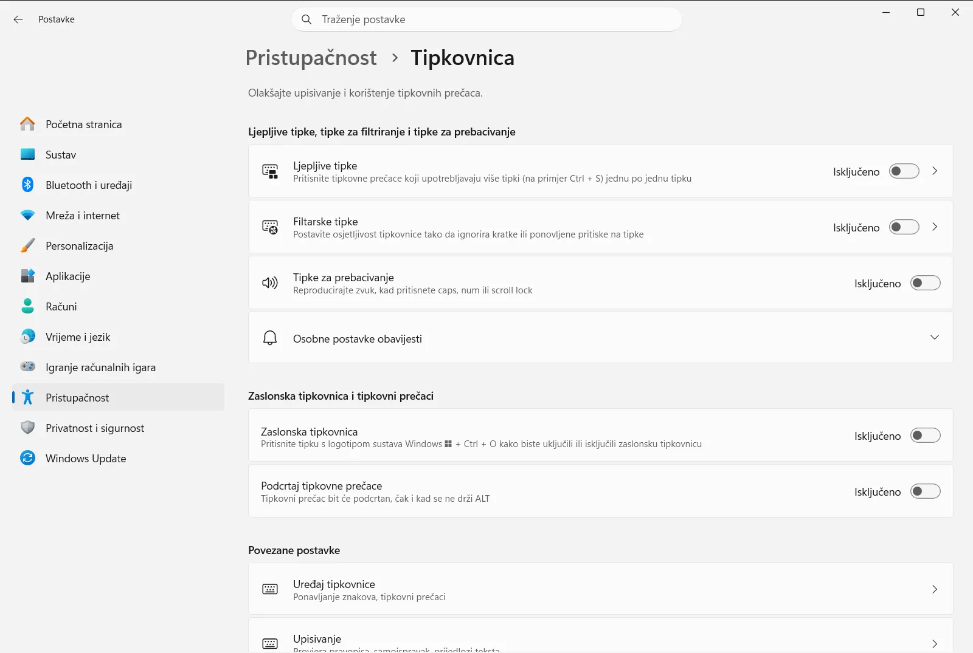This screenshot has width=973, height=653.
Task: Click Tipkovnica breadcrumb heading
Action: [463, 58]
